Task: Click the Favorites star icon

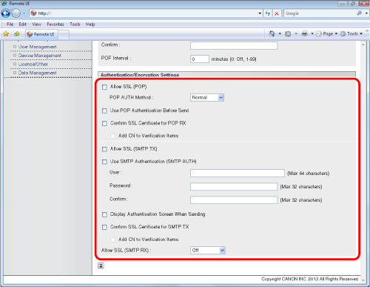Action: pos(6,34)
